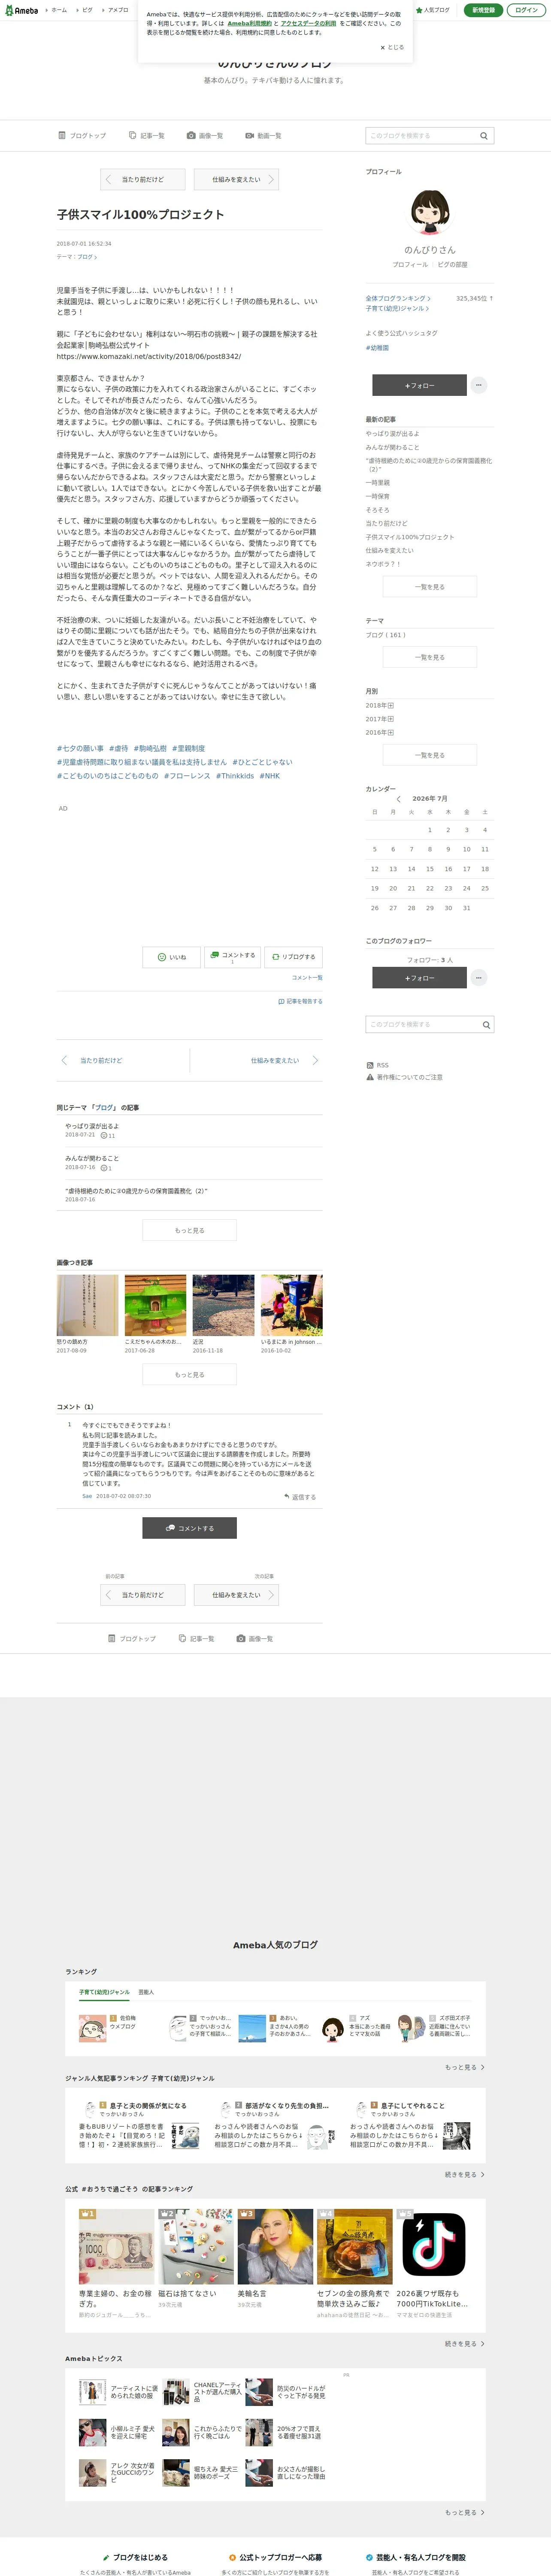Viewport: 551px width, 2576px height.
Task: Click the いいね smiley icon
Action: (x=162, y=957)
